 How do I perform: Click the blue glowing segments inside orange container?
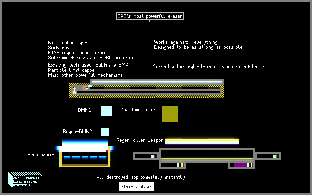(x=85, y=158)
